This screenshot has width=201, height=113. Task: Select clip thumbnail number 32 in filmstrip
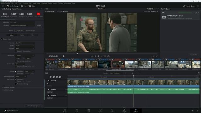point(118,64)
